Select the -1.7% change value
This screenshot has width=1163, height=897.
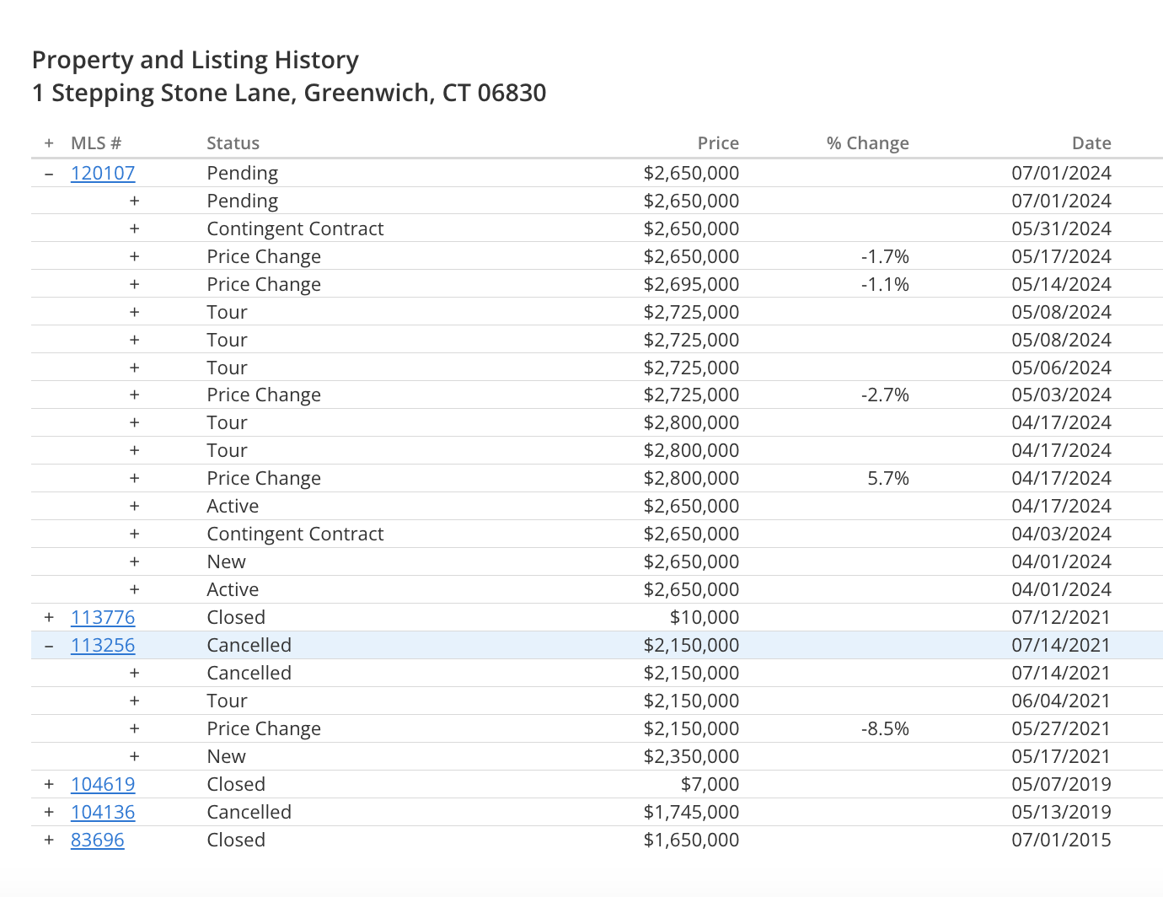pyautogui.click(x=885, y=256)
